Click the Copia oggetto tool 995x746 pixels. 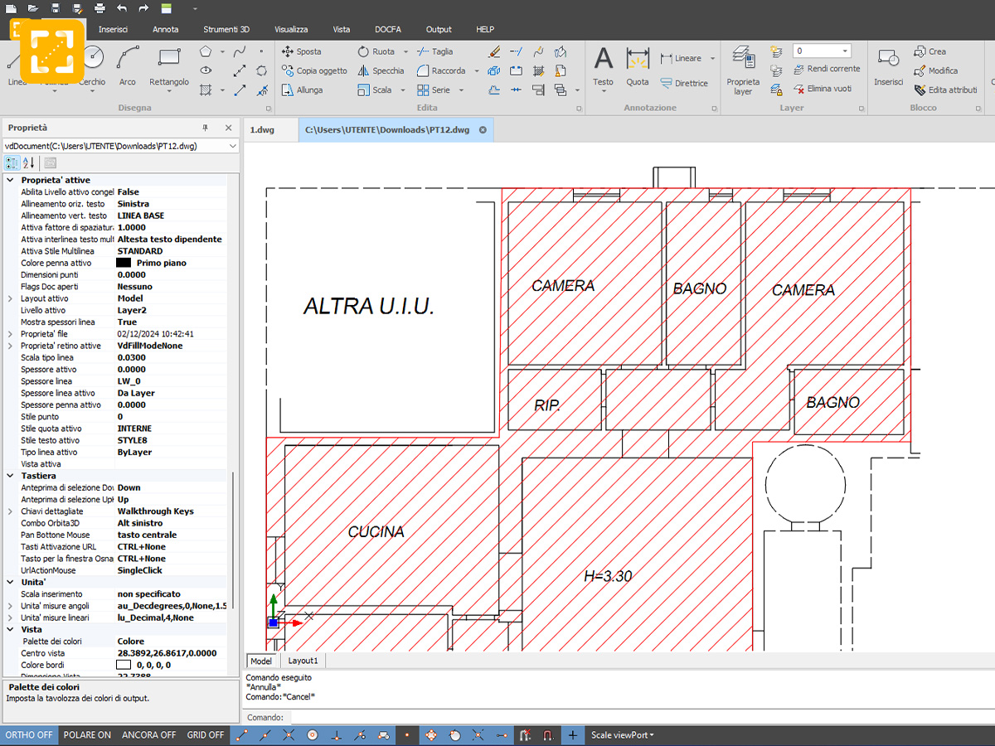tap(314, 71)
